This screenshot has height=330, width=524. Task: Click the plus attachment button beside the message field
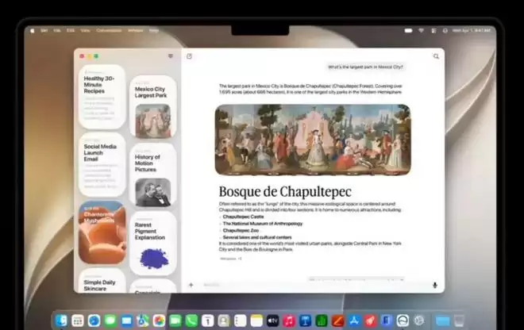point(191,285)
